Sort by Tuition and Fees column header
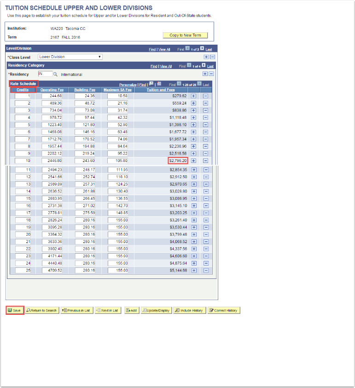The width and height of the screenshot is (355, 388). point(161,90)
